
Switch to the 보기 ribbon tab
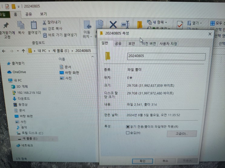click(43, 14)
